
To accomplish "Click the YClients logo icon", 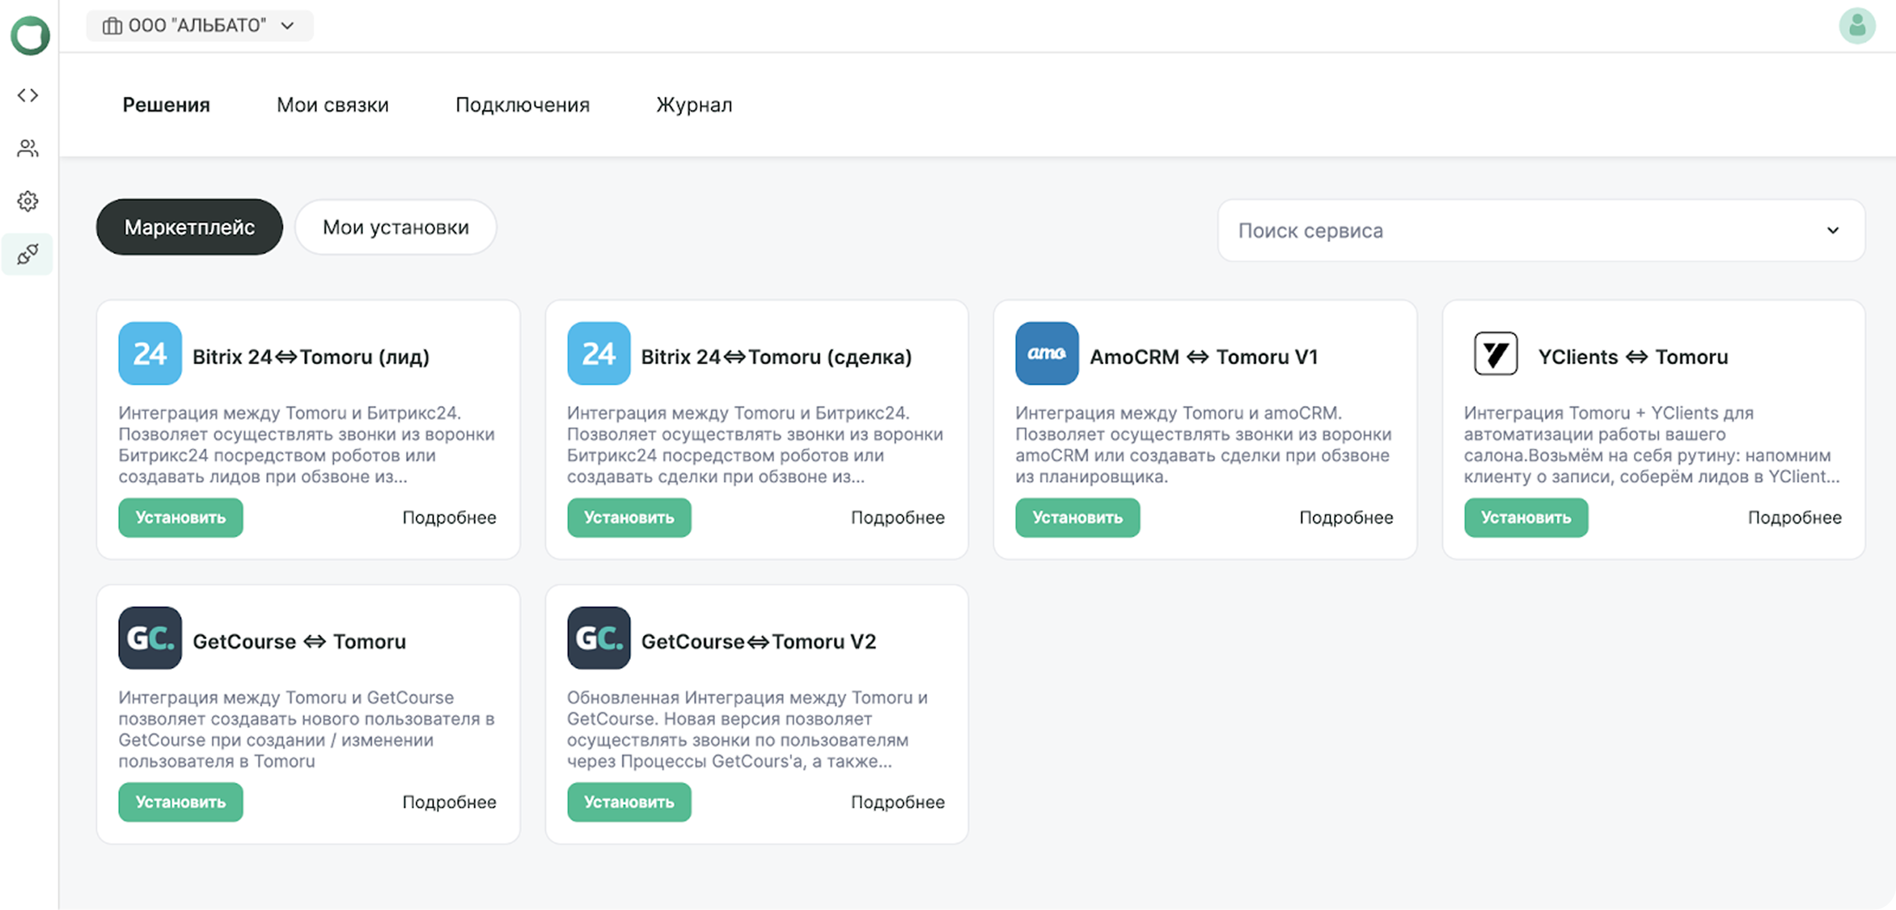I will [1495, 354].
